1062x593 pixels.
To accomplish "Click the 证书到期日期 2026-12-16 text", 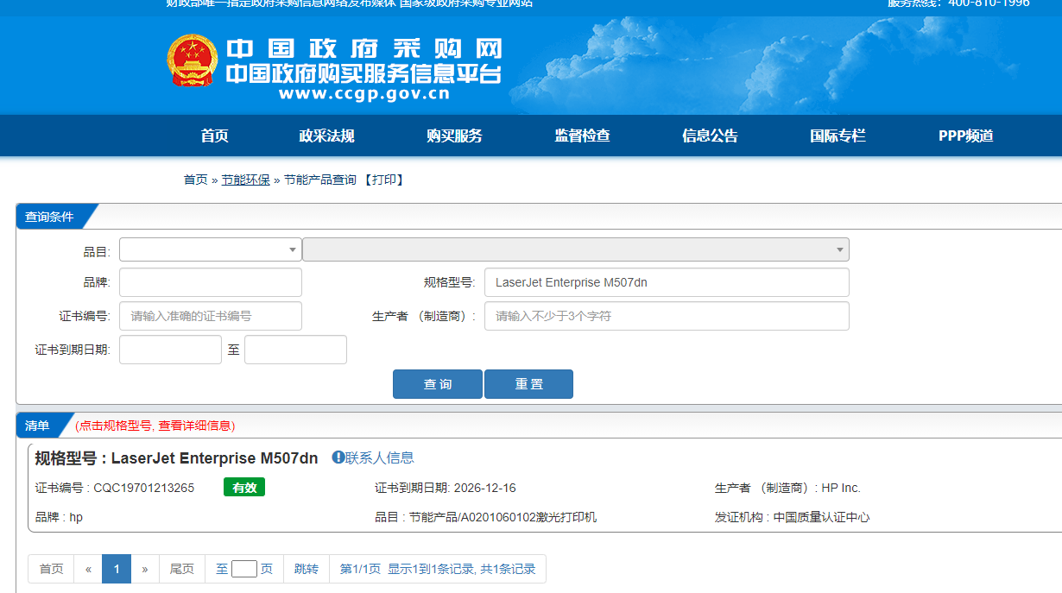I will 446,488.
